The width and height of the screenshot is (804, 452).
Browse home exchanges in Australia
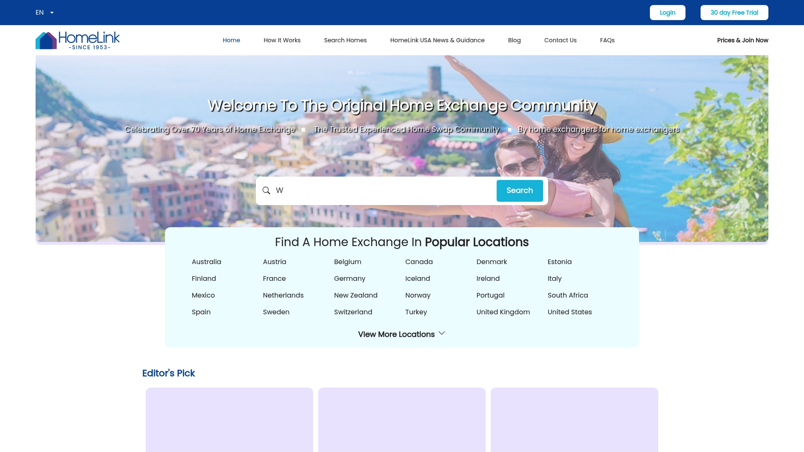[206, 262]
